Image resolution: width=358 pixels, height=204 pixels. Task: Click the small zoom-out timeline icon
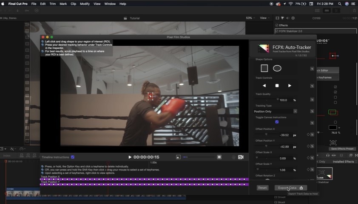(178, 157)
